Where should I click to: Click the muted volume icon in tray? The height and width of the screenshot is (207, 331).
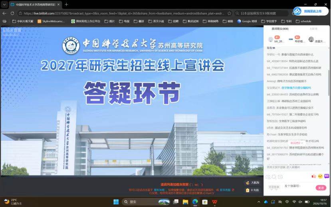[300, 202]
